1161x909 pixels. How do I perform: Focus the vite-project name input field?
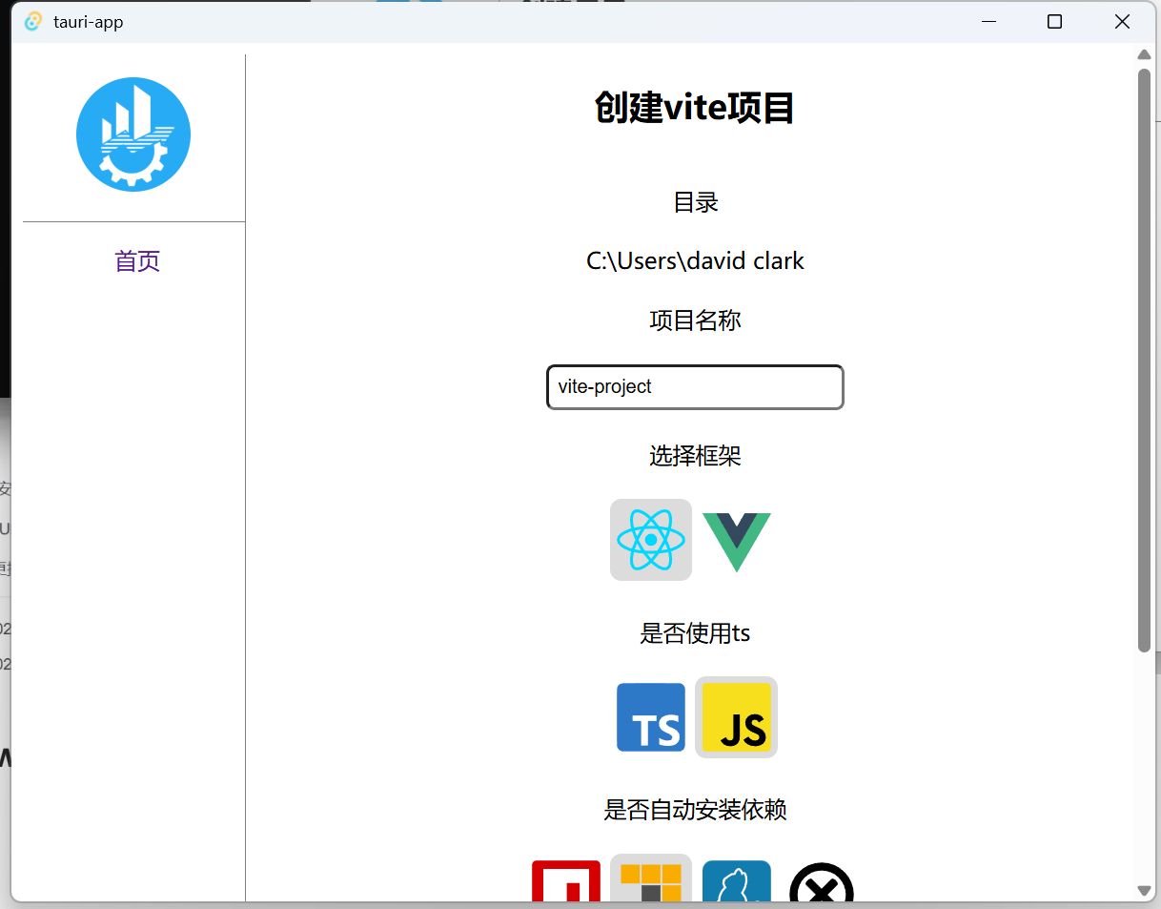695,387
